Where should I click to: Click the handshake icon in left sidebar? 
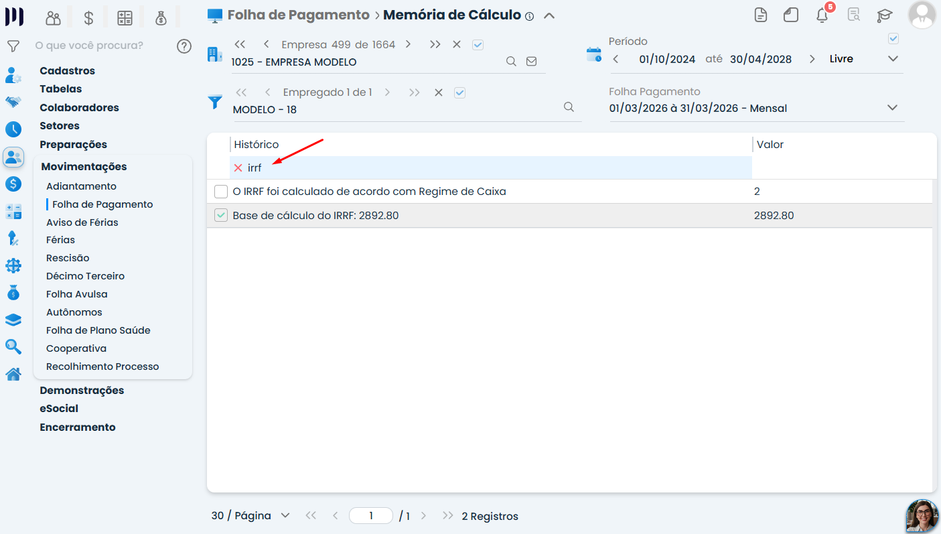click(x=13, y=102)
